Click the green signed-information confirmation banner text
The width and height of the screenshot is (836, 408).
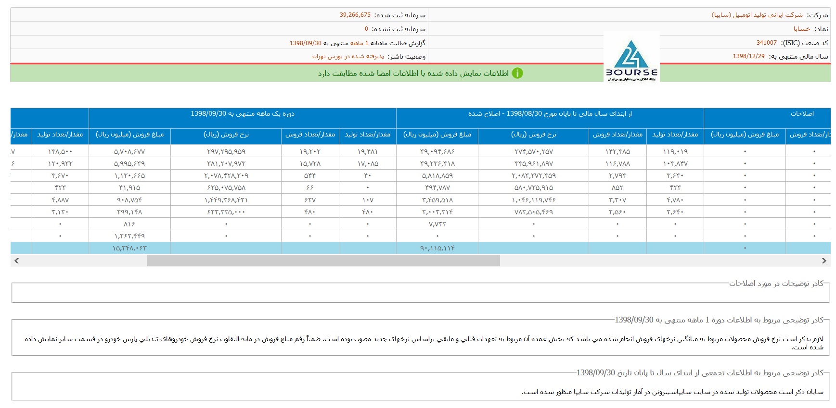point(413,73)
